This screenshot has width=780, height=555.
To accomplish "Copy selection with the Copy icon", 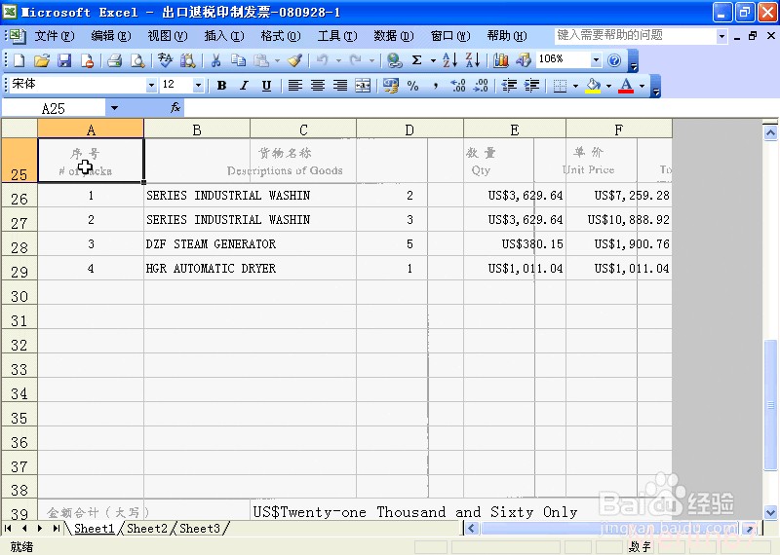I will click(x=238, y=60).
